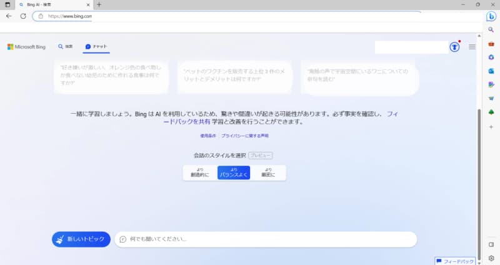Open the Image Creator sidebar icon
The width and height of the screenshot is (500, 265).
(x=491, y=84)
